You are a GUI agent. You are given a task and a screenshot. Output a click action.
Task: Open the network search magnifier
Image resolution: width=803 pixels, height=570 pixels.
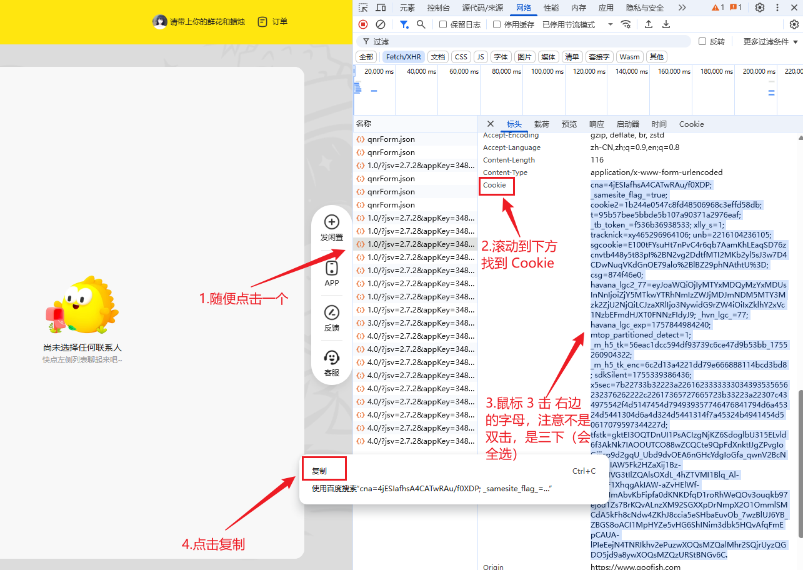(421, 24)
